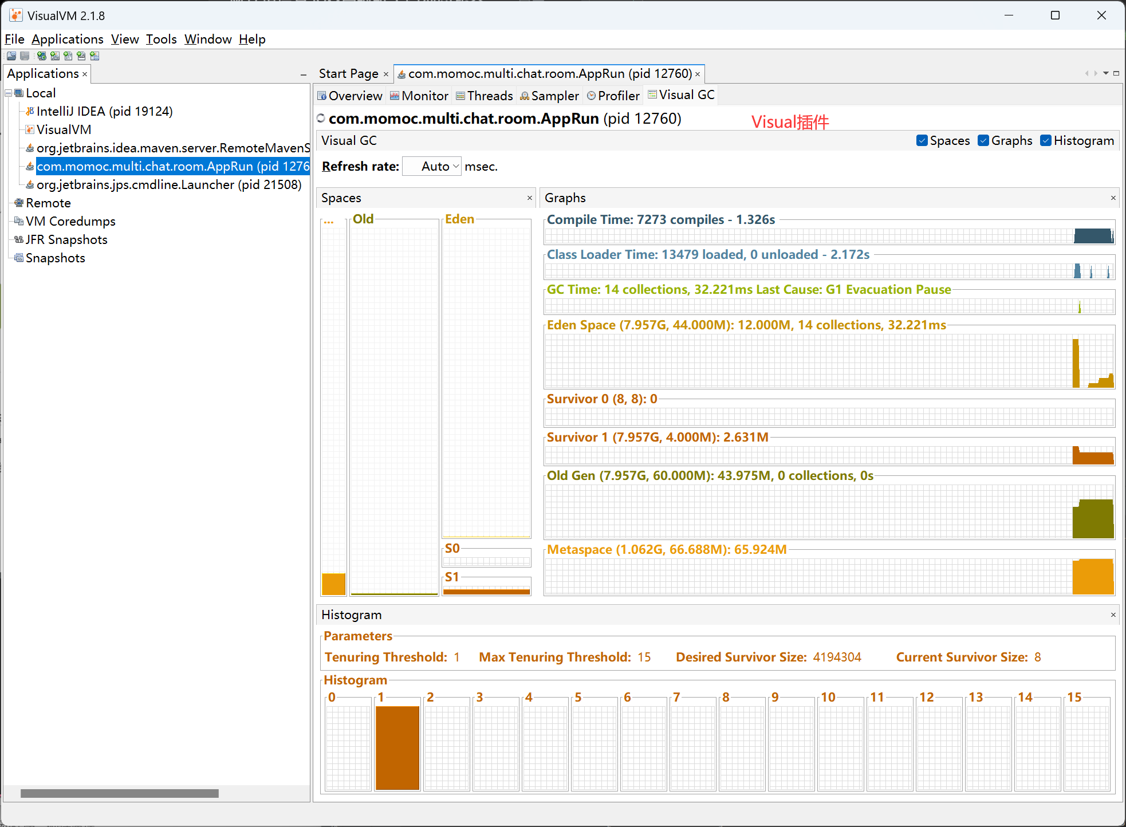The height and width of the screenshot is (827, 1126).
Task: Click the Add Remote Host toolbar icon
Action: [41, 56]
